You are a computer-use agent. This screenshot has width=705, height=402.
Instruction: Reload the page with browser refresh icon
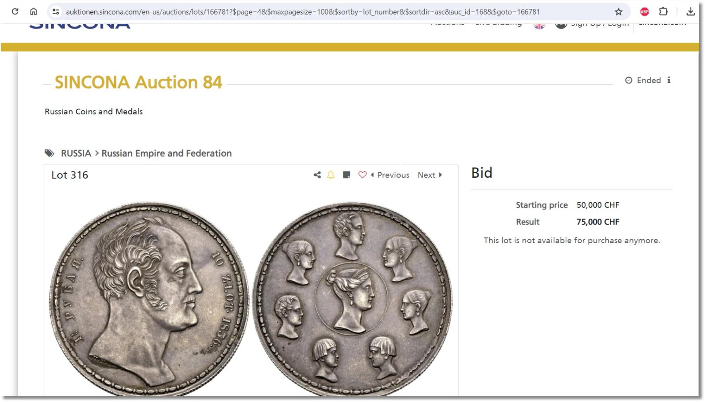(15, 11)
